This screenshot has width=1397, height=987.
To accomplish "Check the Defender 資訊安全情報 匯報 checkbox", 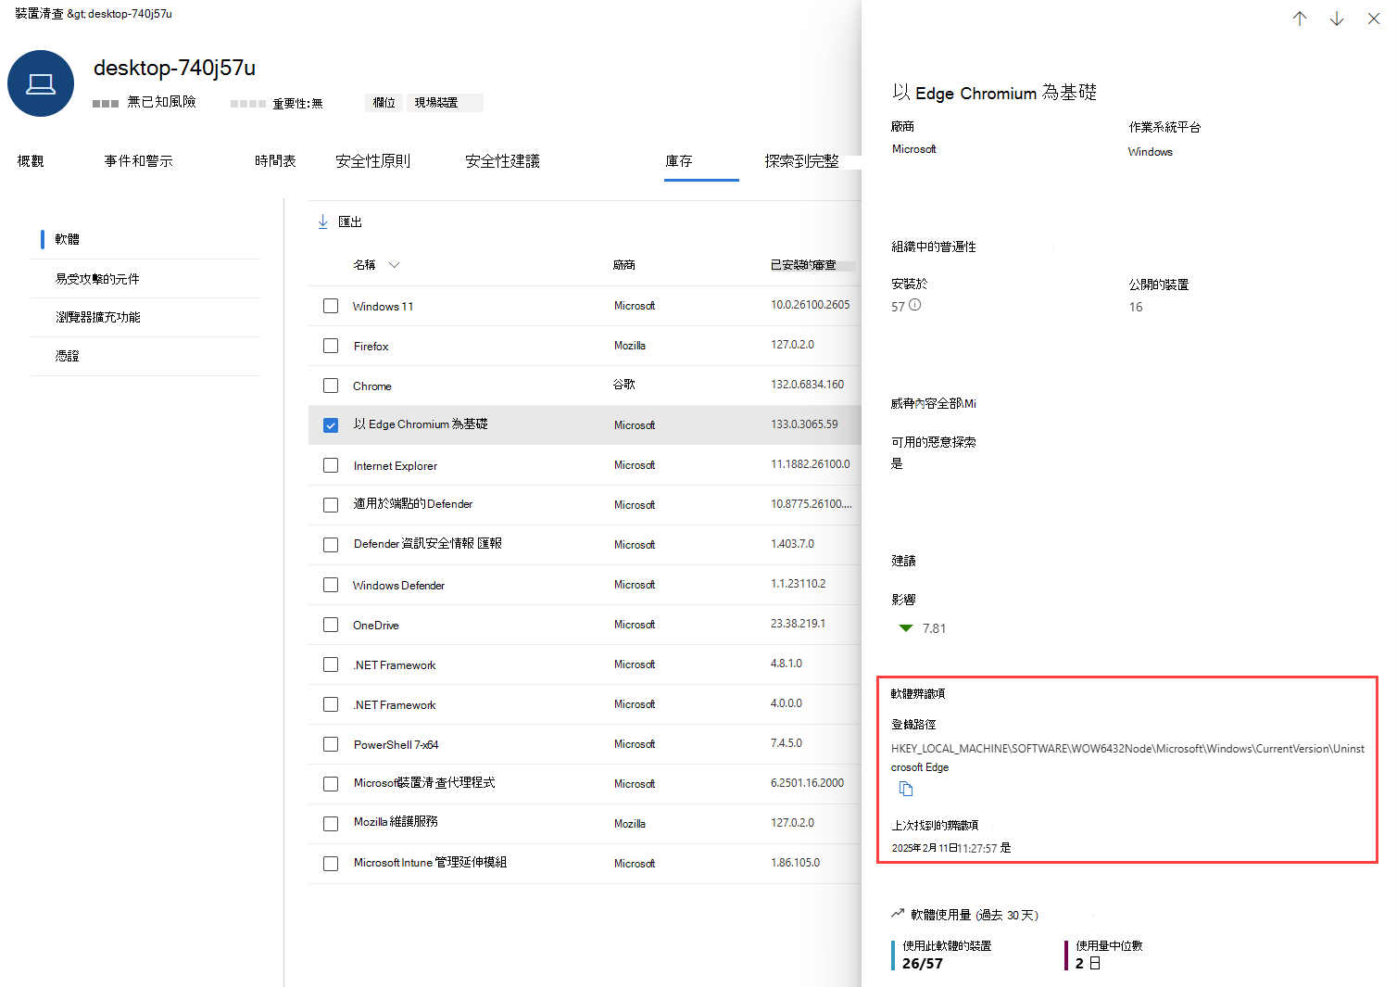I will [331, 545].
